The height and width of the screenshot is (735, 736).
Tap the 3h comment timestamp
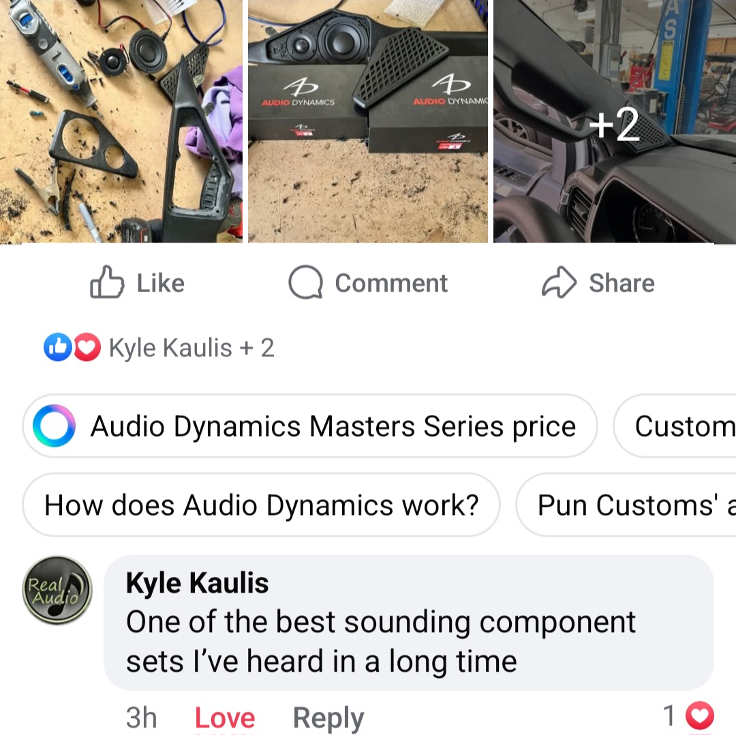[x=141, y=718]
